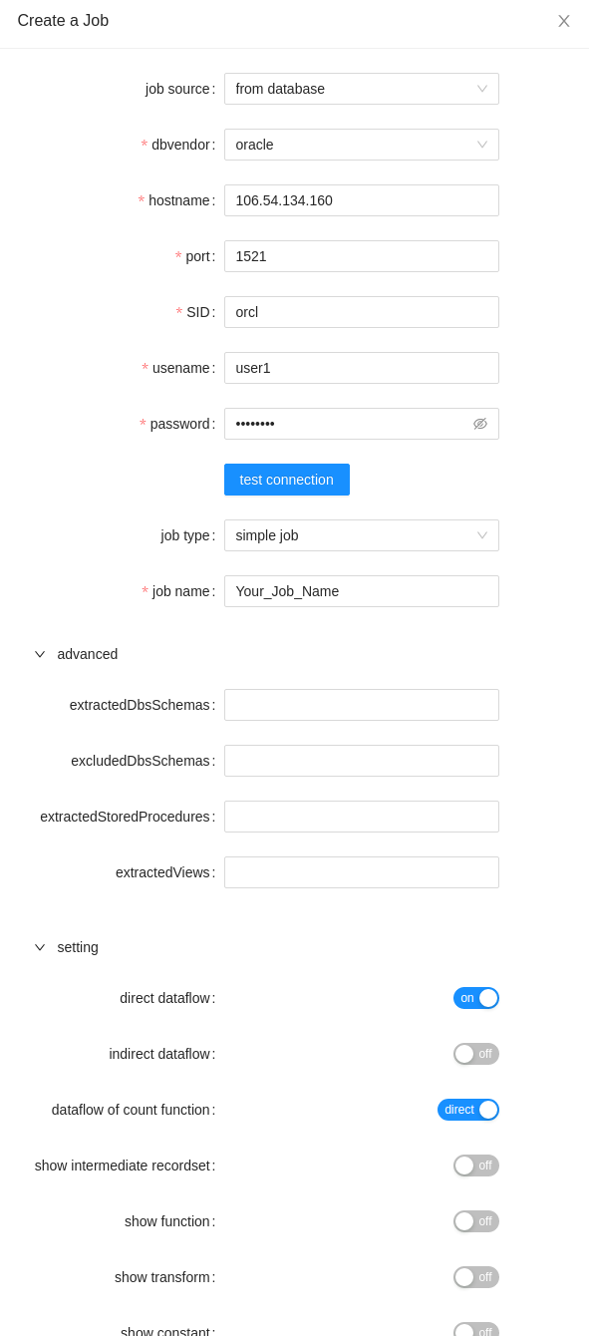
Task: Click the hostname input field
Action: pos(362,200)
